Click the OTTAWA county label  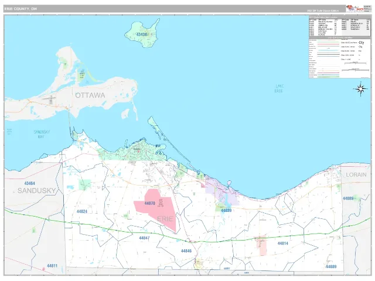click(x=90, y=95)
